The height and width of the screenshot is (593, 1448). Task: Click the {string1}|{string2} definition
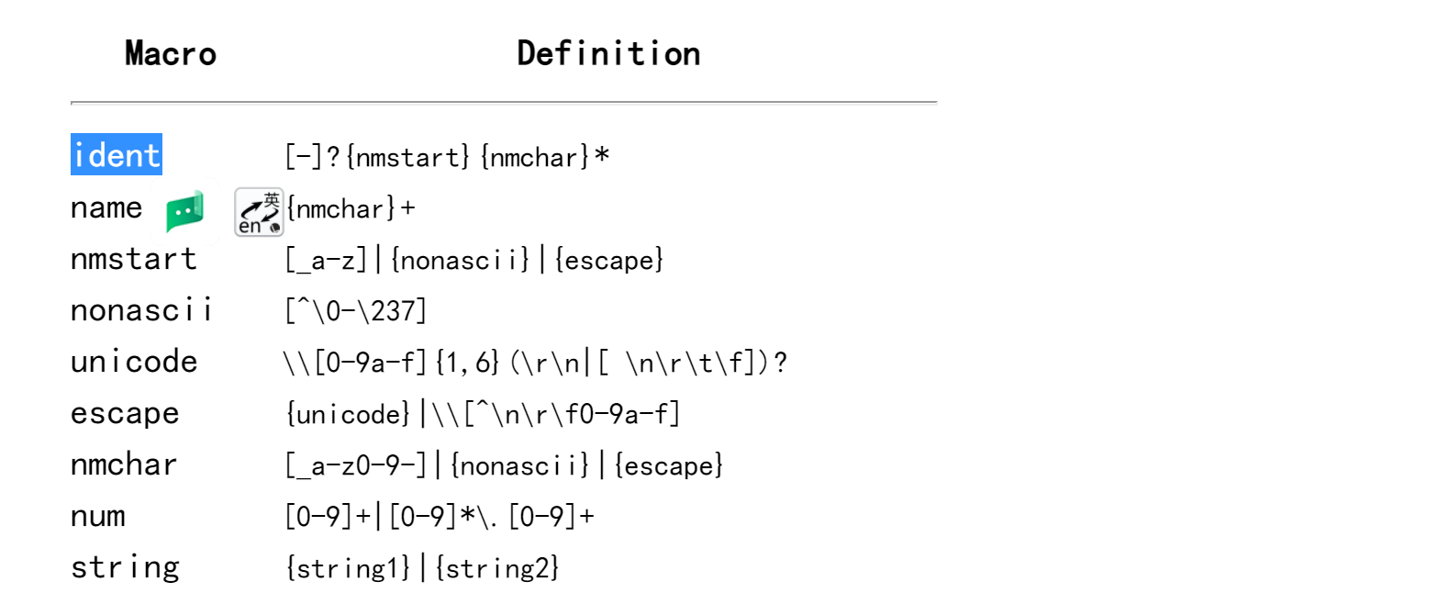coord(422,568)
